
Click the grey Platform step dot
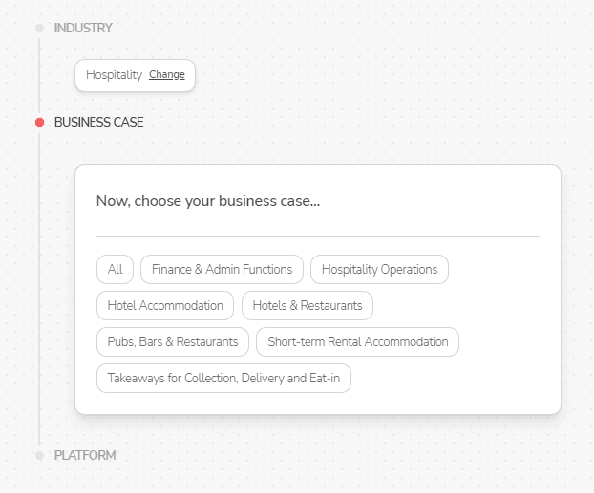pyautogui.click(x=39, y=455)
